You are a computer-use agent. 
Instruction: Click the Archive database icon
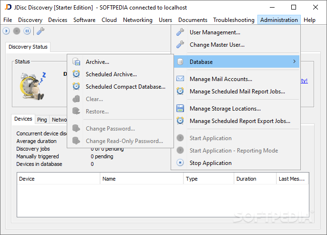[x=76, y=61]
